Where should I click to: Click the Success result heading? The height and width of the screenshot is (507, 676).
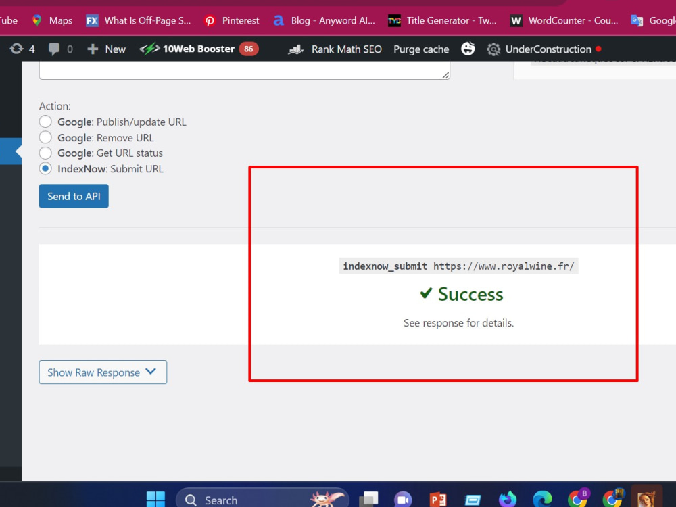461,295
